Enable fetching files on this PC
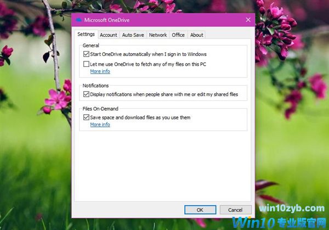 (x=86, y=64)
